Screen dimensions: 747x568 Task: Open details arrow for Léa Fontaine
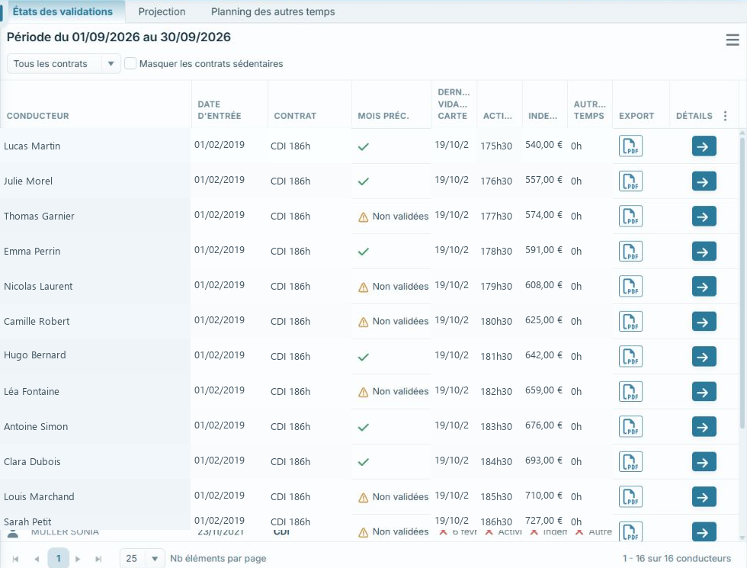click(x=704, y=392)
